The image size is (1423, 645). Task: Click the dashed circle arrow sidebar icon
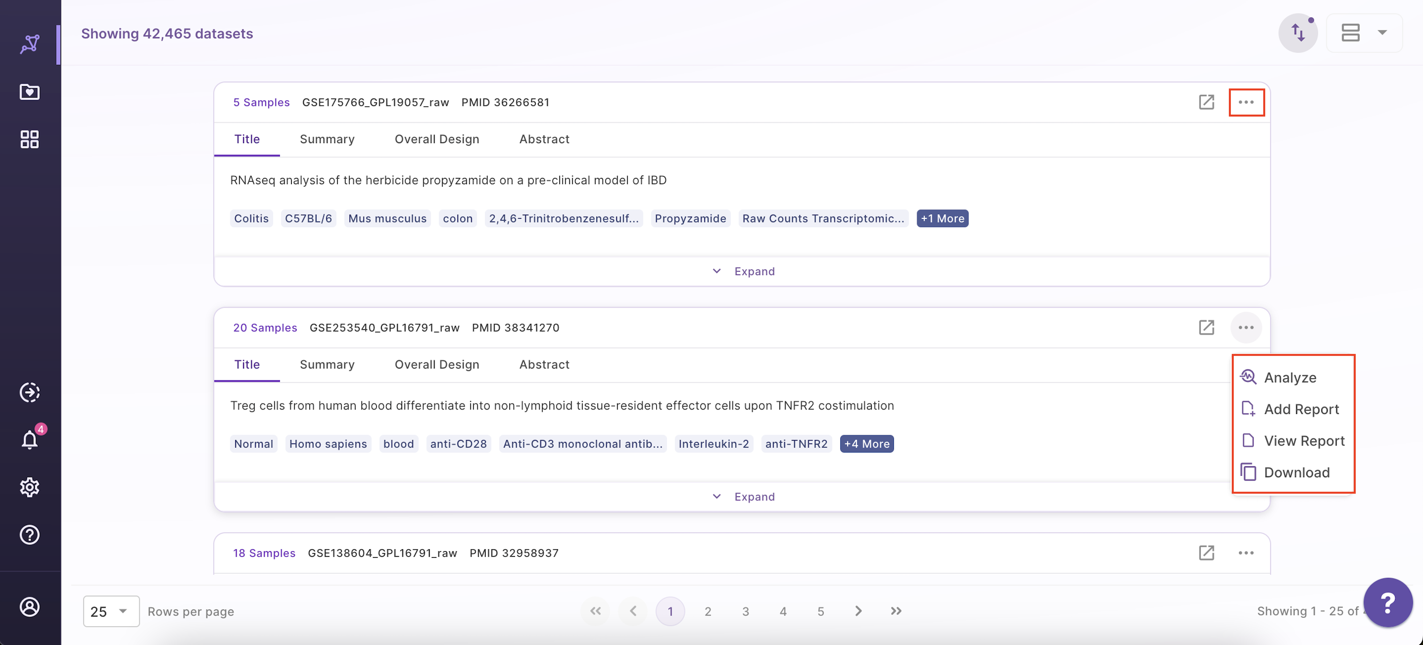[30, 392]
